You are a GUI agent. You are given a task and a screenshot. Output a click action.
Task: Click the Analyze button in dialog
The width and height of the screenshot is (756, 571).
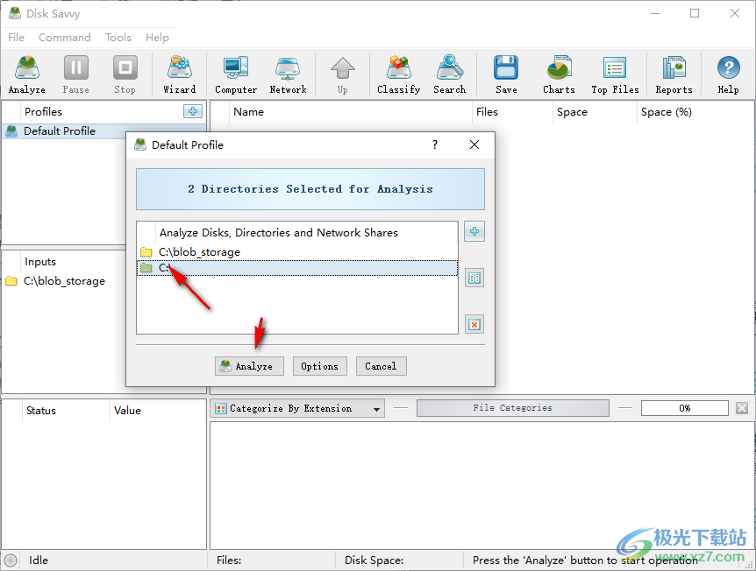249,366
